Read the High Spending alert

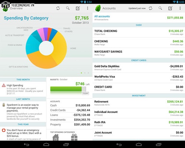click(23, 89)
